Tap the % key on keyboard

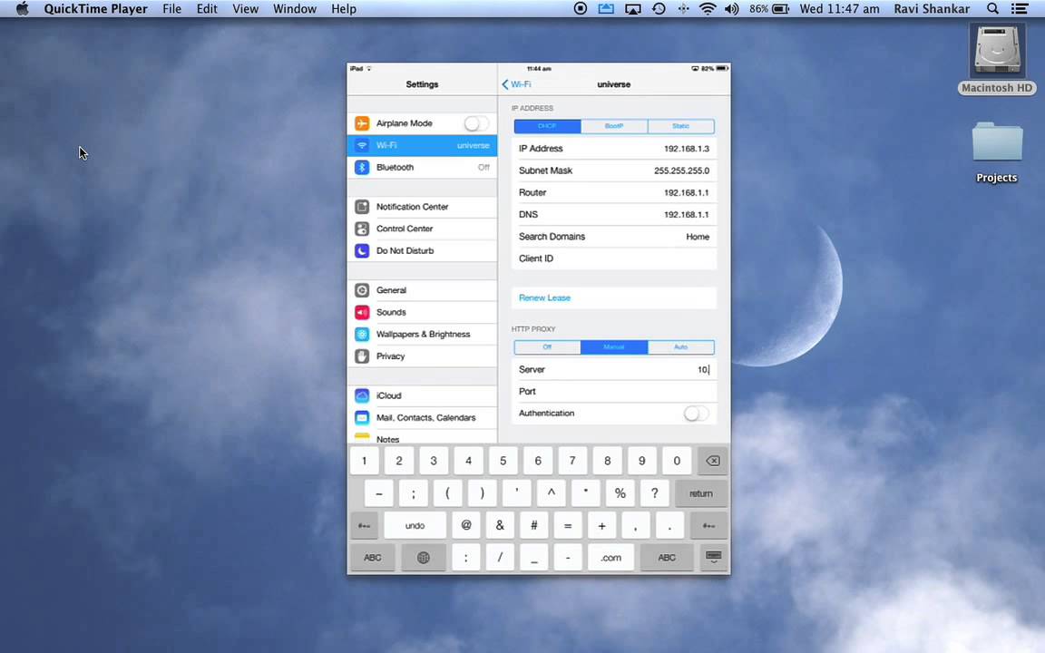coord(620,493)
